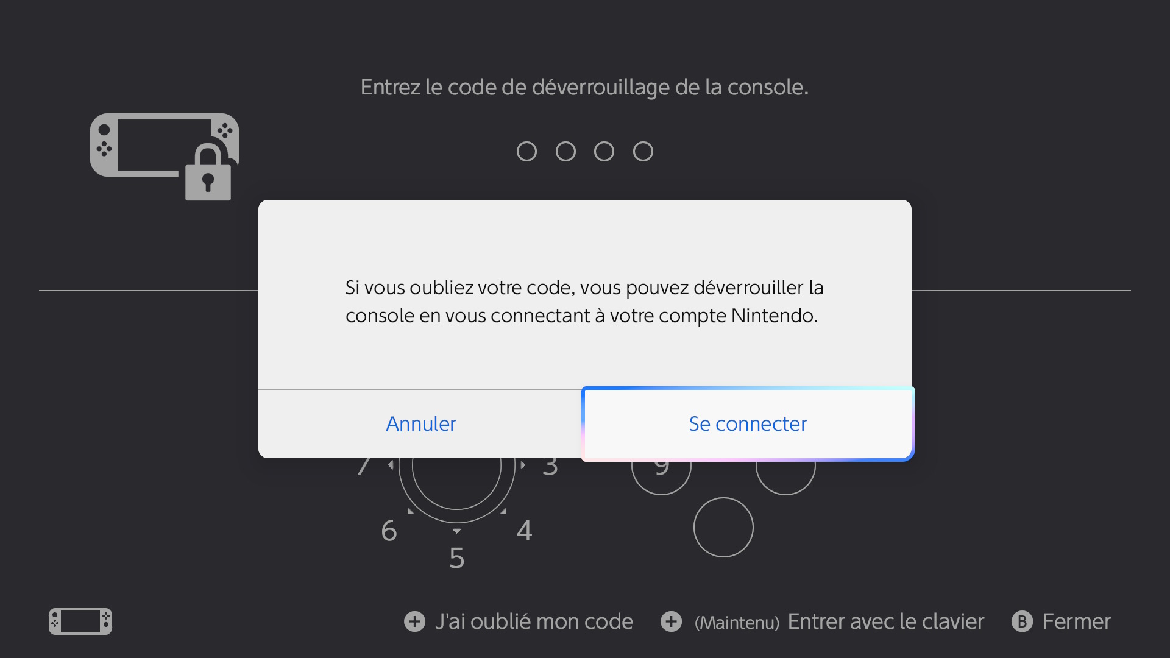1170x658 pixels.
Task: Click the plus icon beside J'ai oublié mon code
Action: pyautogui.click(x=414, y=621)
